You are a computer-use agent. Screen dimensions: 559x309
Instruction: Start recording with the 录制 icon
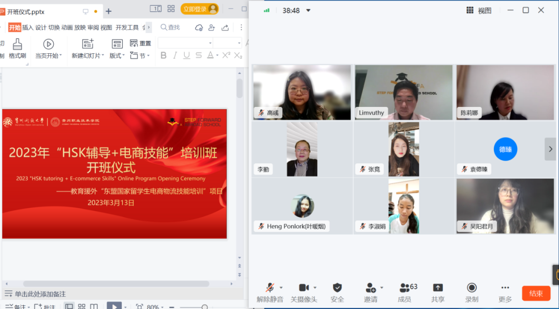click(472, 288)
